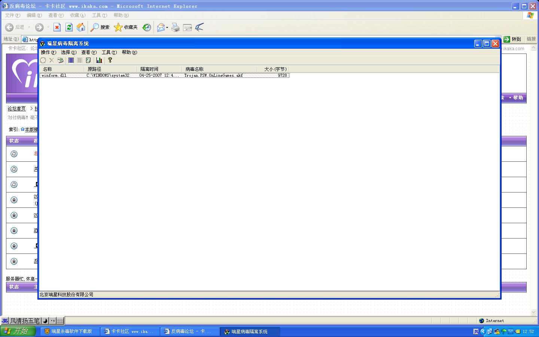
Task: Click the IE Mail envelope icon
Action: 161,27
